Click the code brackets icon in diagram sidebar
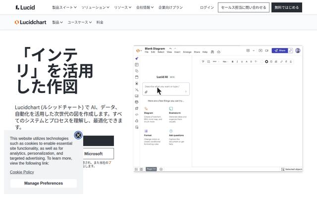 [137, 114]
